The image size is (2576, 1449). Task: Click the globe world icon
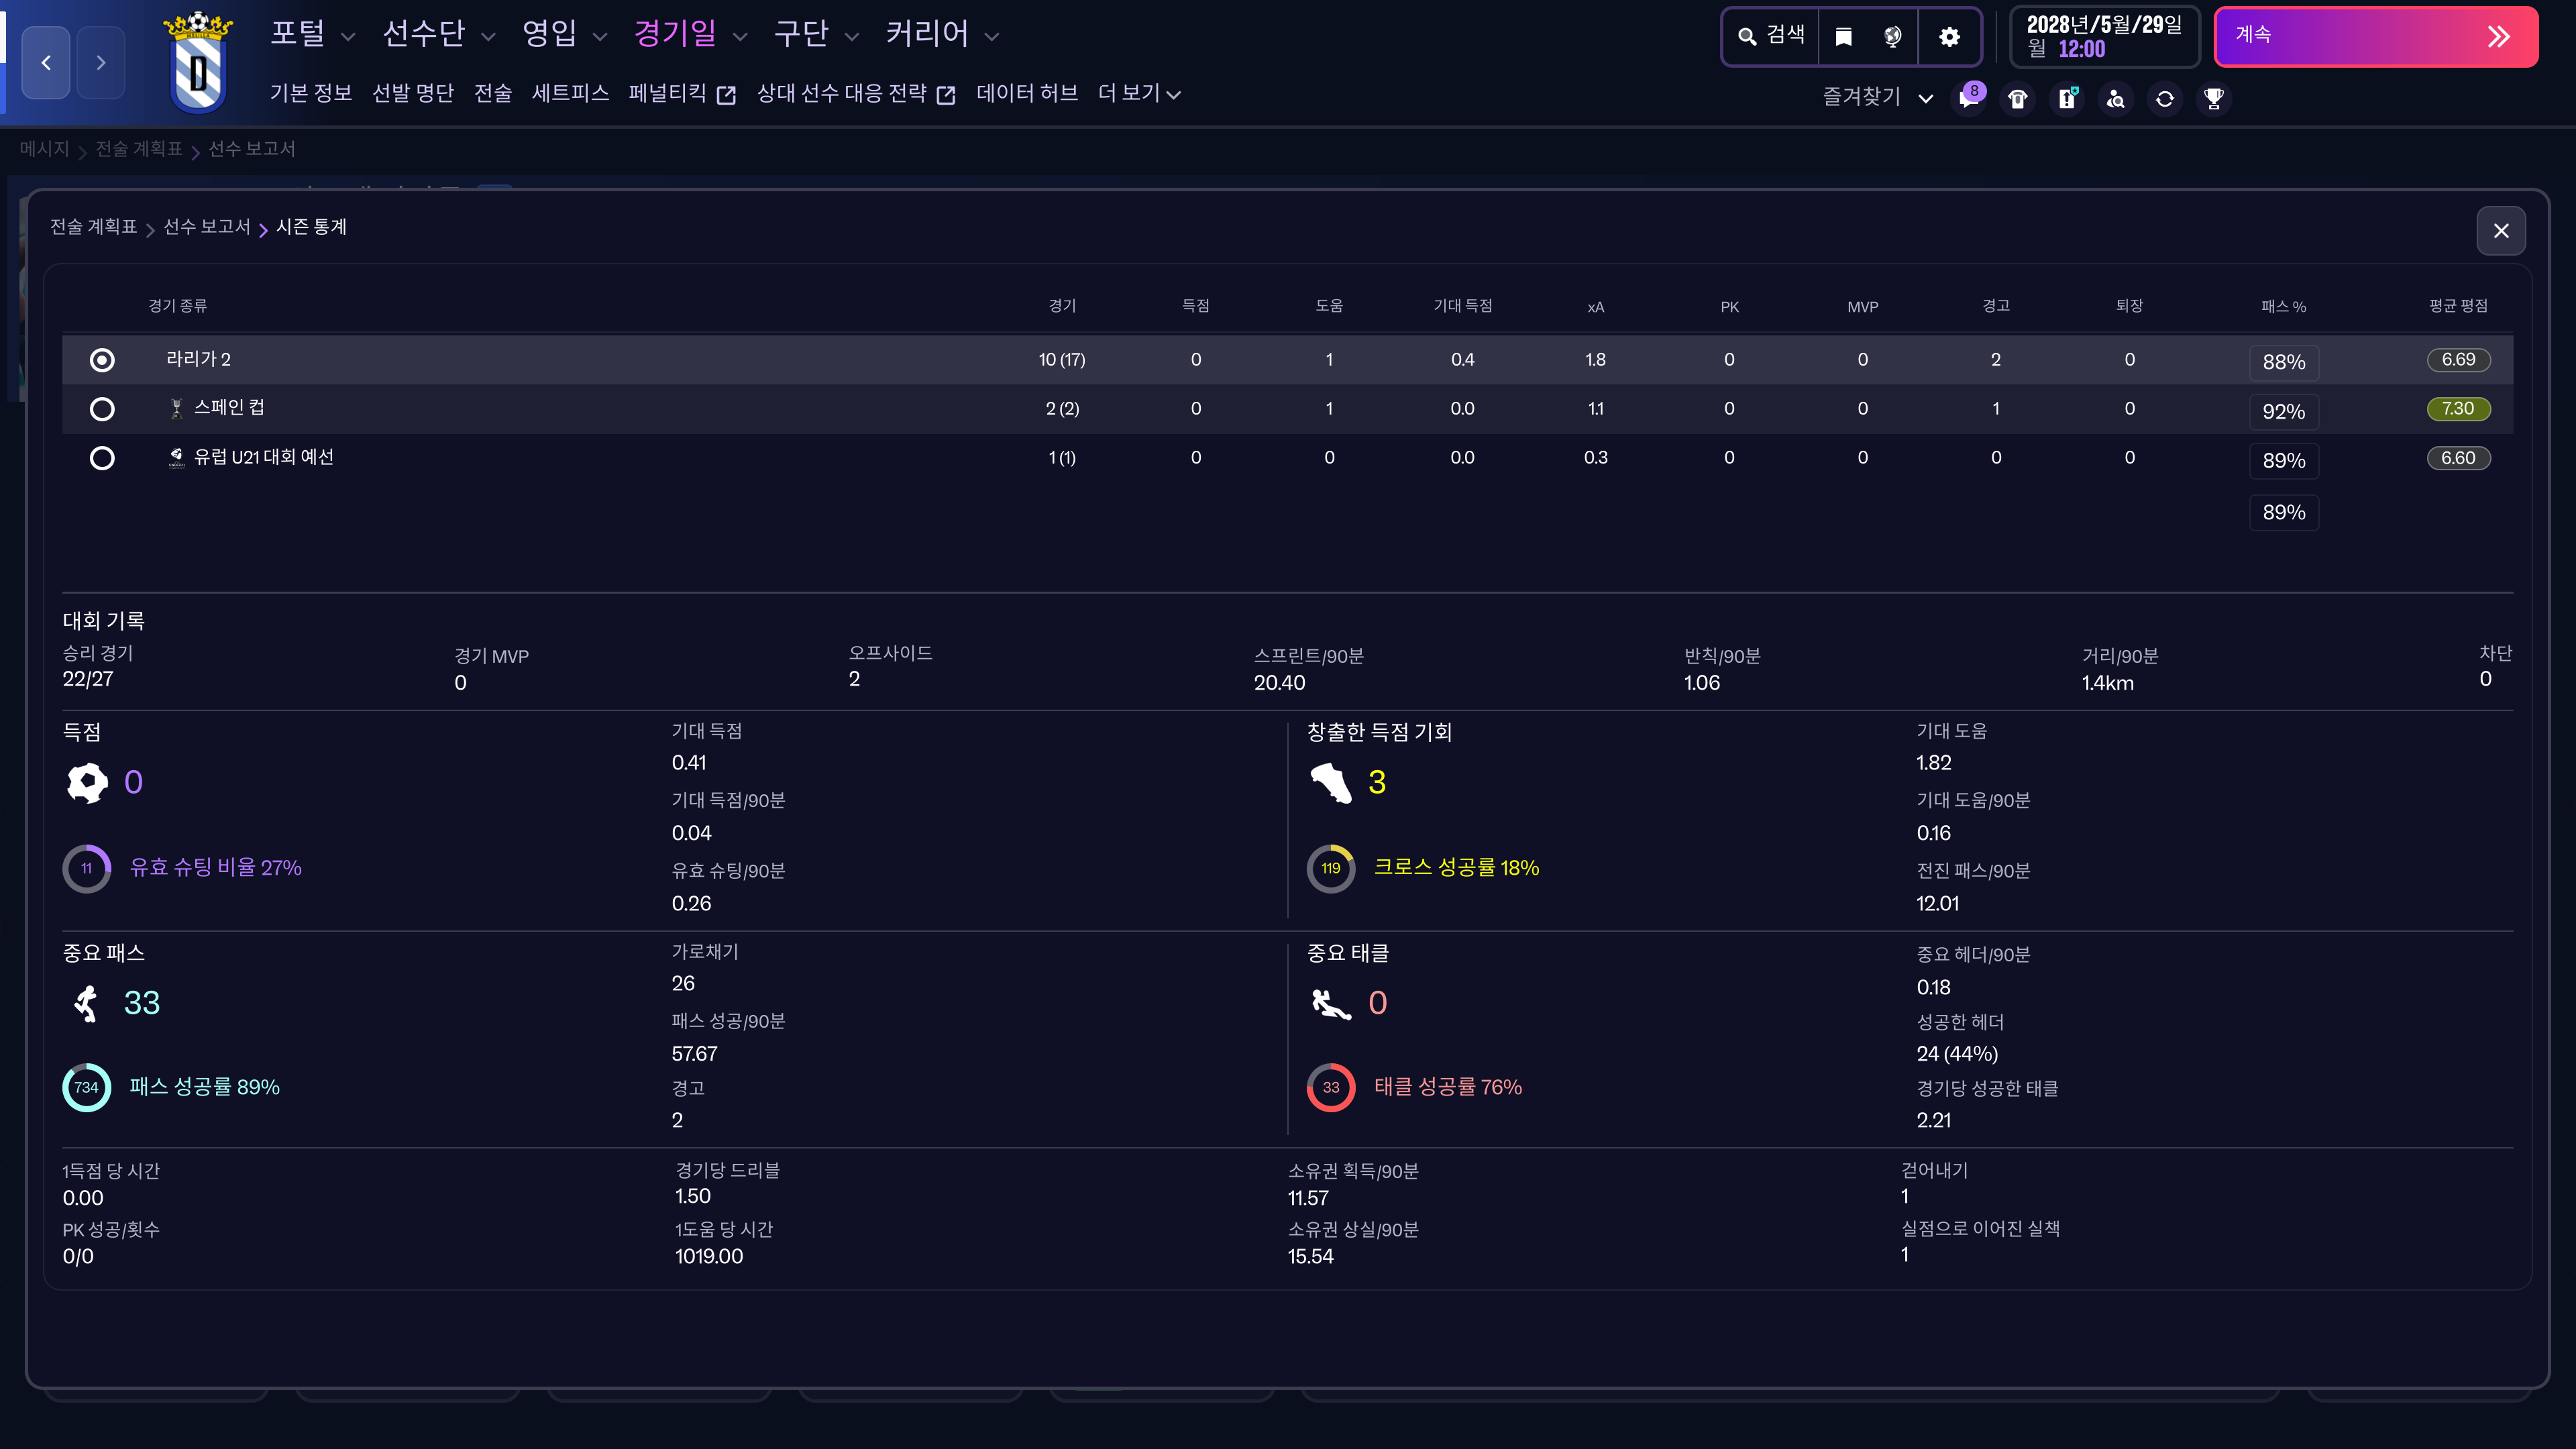pos(1892,37)
